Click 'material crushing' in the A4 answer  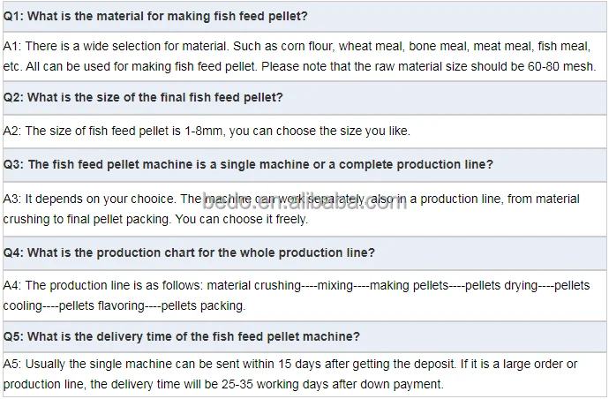[x=254, y=285]
